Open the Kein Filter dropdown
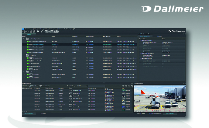 82,86
